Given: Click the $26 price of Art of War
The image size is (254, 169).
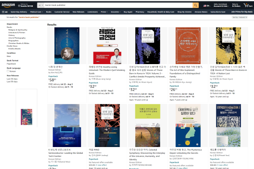Looking at the screenshot, I should click(x=174, y=90).
